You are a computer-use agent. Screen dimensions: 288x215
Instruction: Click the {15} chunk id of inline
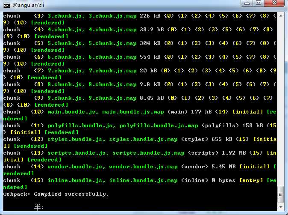(37, 180)
